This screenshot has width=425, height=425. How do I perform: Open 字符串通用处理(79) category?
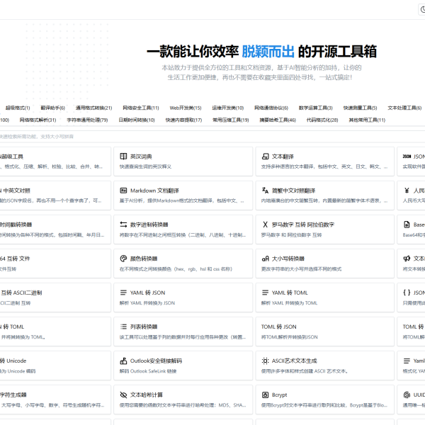87,120
